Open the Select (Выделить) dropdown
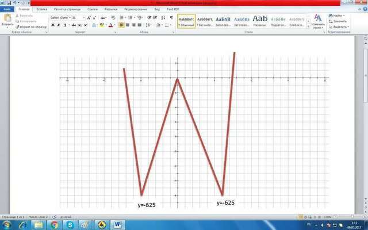Screen dimensions: 368x230 click(x=339, y=27)
